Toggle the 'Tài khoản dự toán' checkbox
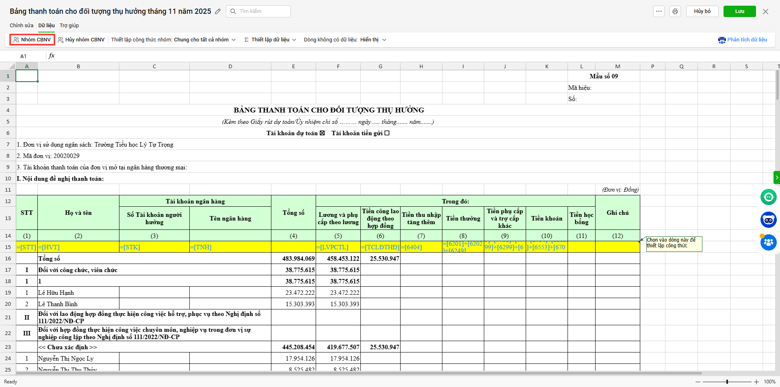Viewport: 780px width, 387px height. (x=322, y=133)
